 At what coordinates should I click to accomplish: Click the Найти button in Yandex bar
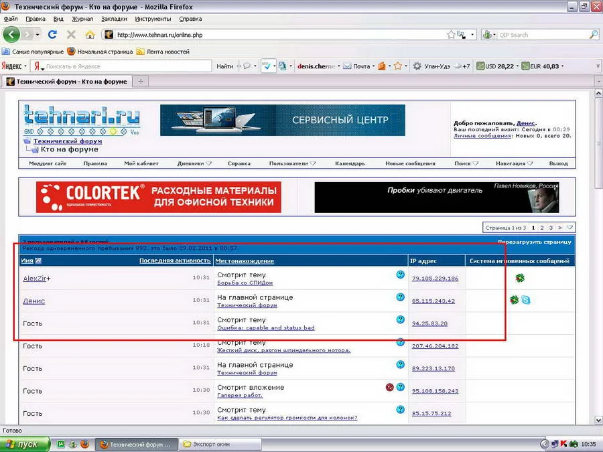(224, 66)
